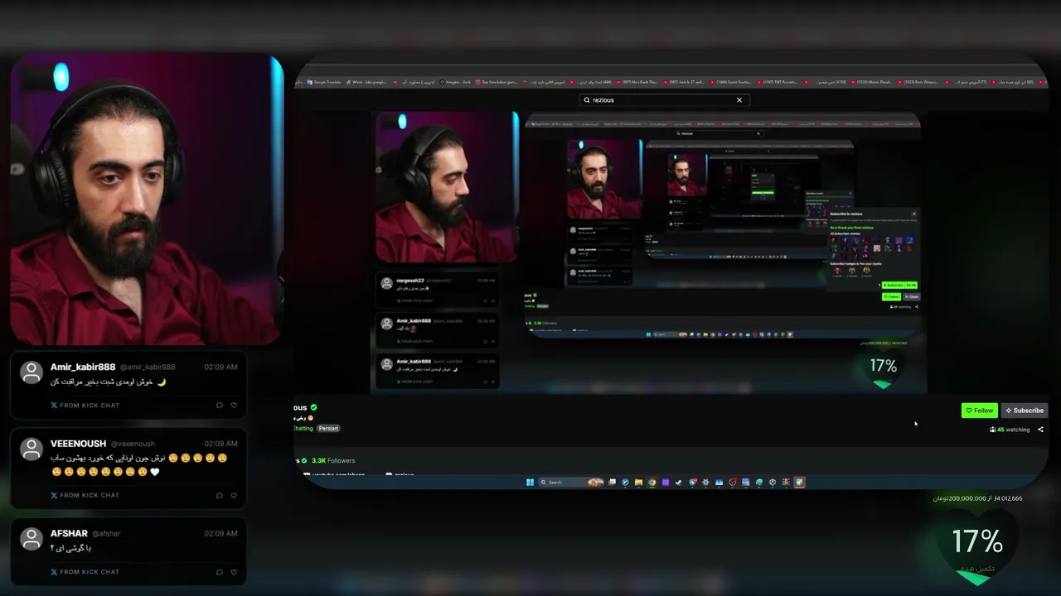Click the taskbar Search box
This screenshot has height=596, width=1061.
click(571, 483)
